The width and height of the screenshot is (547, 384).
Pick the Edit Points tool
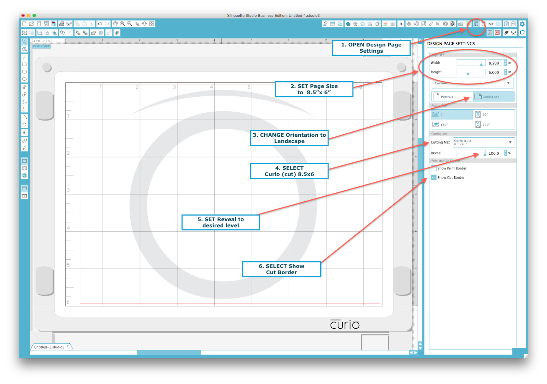pos(24,49)
